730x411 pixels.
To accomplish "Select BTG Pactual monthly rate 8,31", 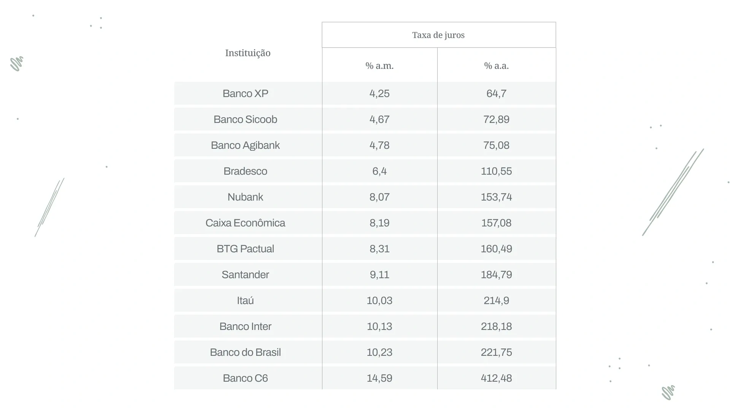I will point(379,249).
